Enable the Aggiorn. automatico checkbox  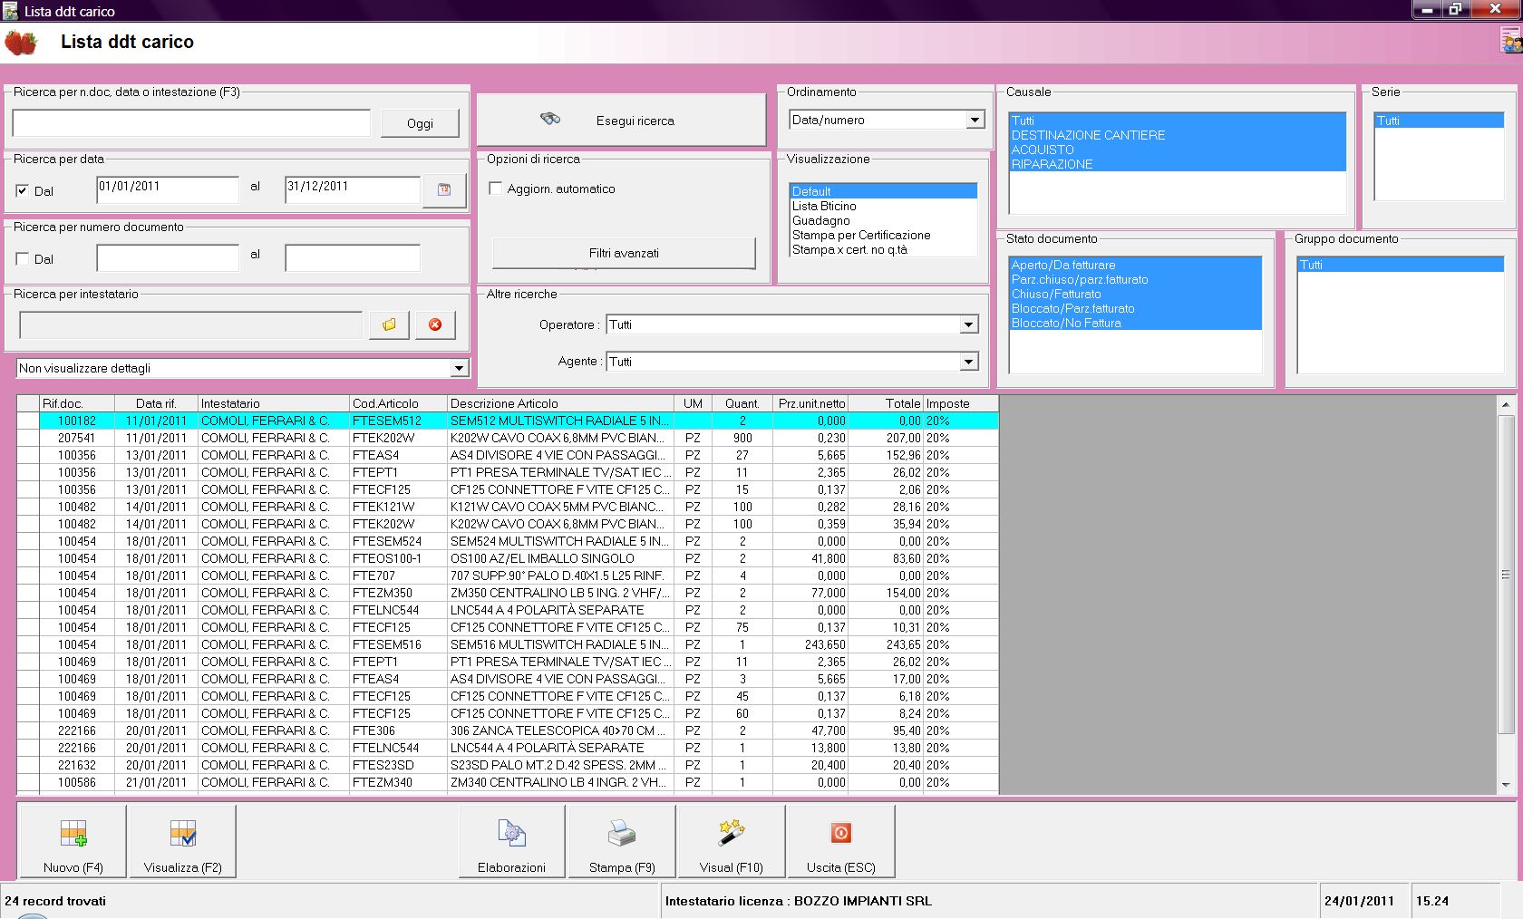tap(496, 189)
